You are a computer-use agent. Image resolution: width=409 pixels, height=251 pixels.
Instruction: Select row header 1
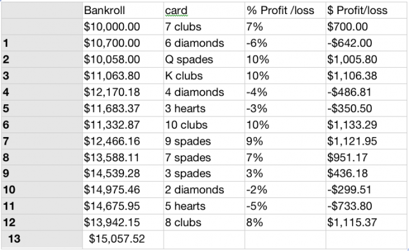pyautogui.click(x=42, y=43)
